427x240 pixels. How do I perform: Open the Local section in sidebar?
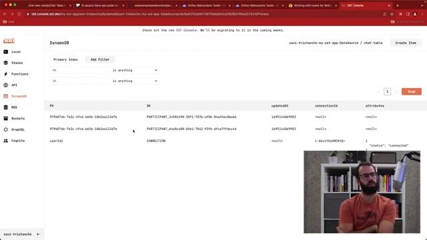pyautogui.click(x=12, y=52)
